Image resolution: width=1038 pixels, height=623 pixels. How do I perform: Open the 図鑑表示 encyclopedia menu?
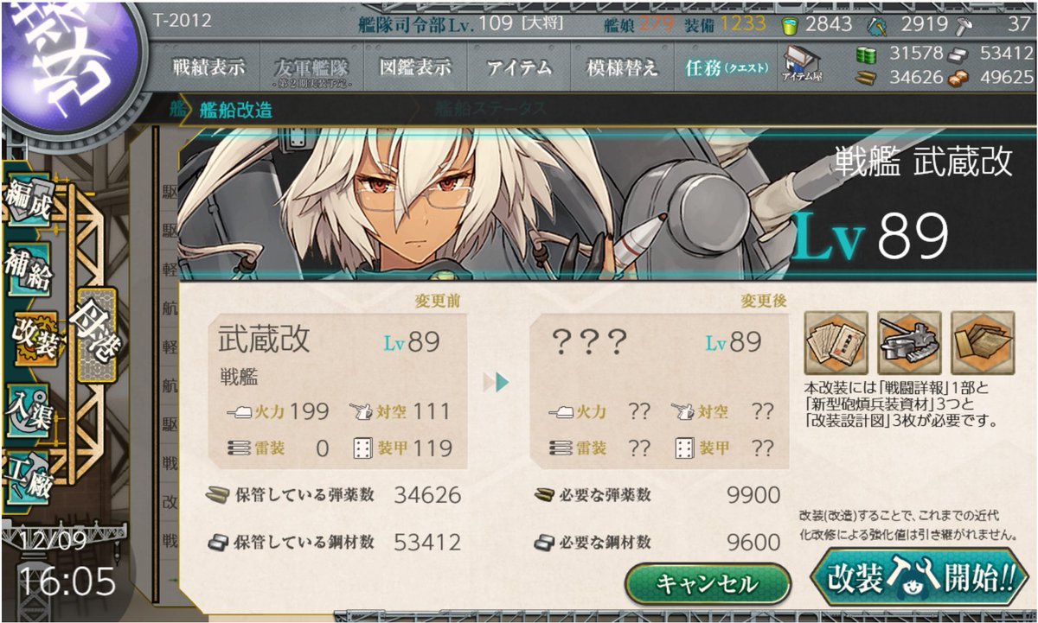(x=414, y=68)
